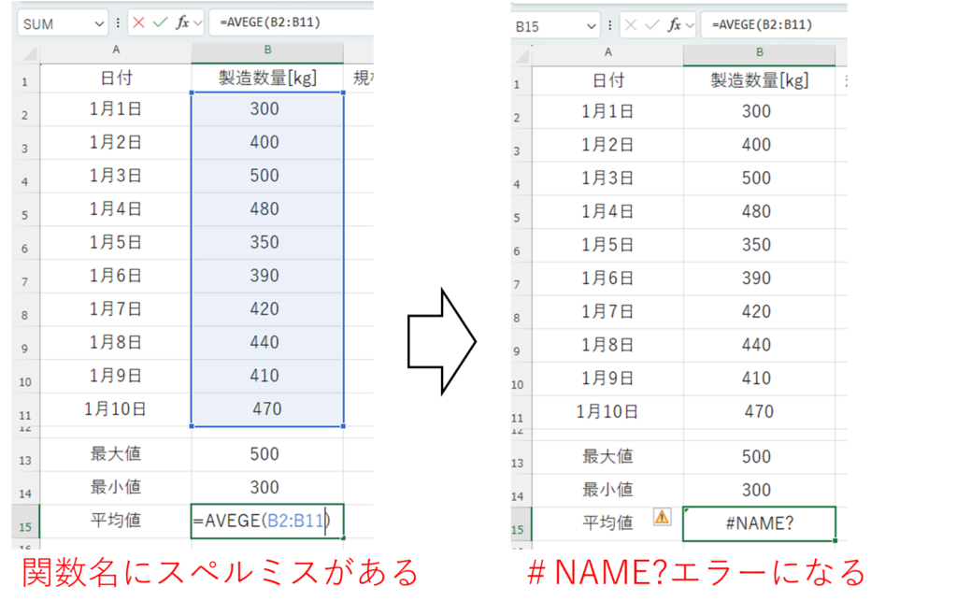Select row 15 header in the left sheet
957x615 pixels.
(23, 523)
